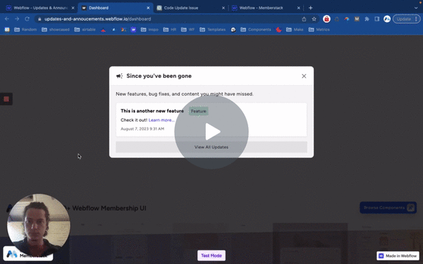423x264 pixels.
Task: Open the Templates bookmarks folder
Action: pyautogui.click(x=212, y=29)
